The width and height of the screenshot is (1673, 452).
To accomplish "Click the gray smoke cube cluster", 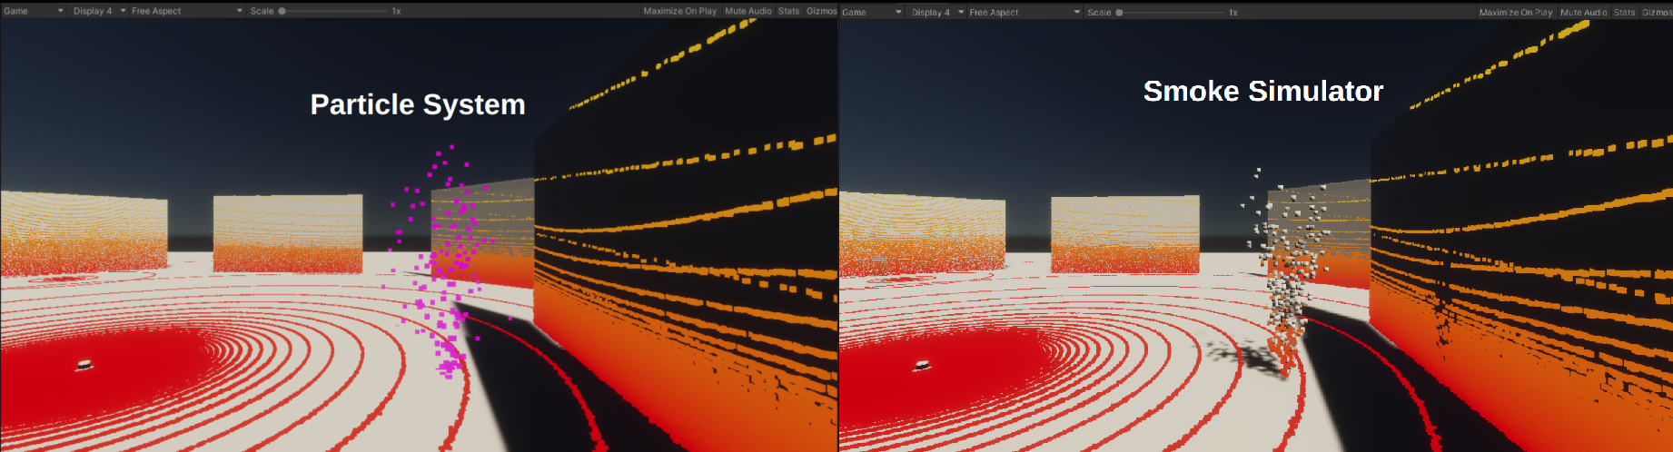I will [1287, 272].
